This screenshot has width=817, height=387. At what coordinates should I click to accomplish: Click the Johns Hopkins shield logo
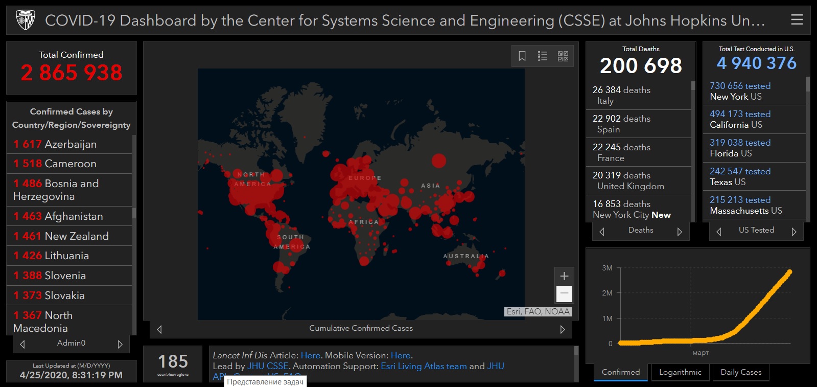pyautogui.click(x=25, y=20)
